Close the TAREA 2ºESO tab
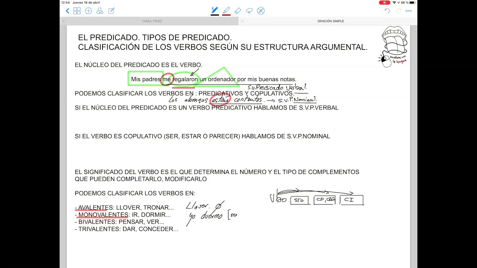This screenshot has height=268, width=477. (x=63, y=21)
